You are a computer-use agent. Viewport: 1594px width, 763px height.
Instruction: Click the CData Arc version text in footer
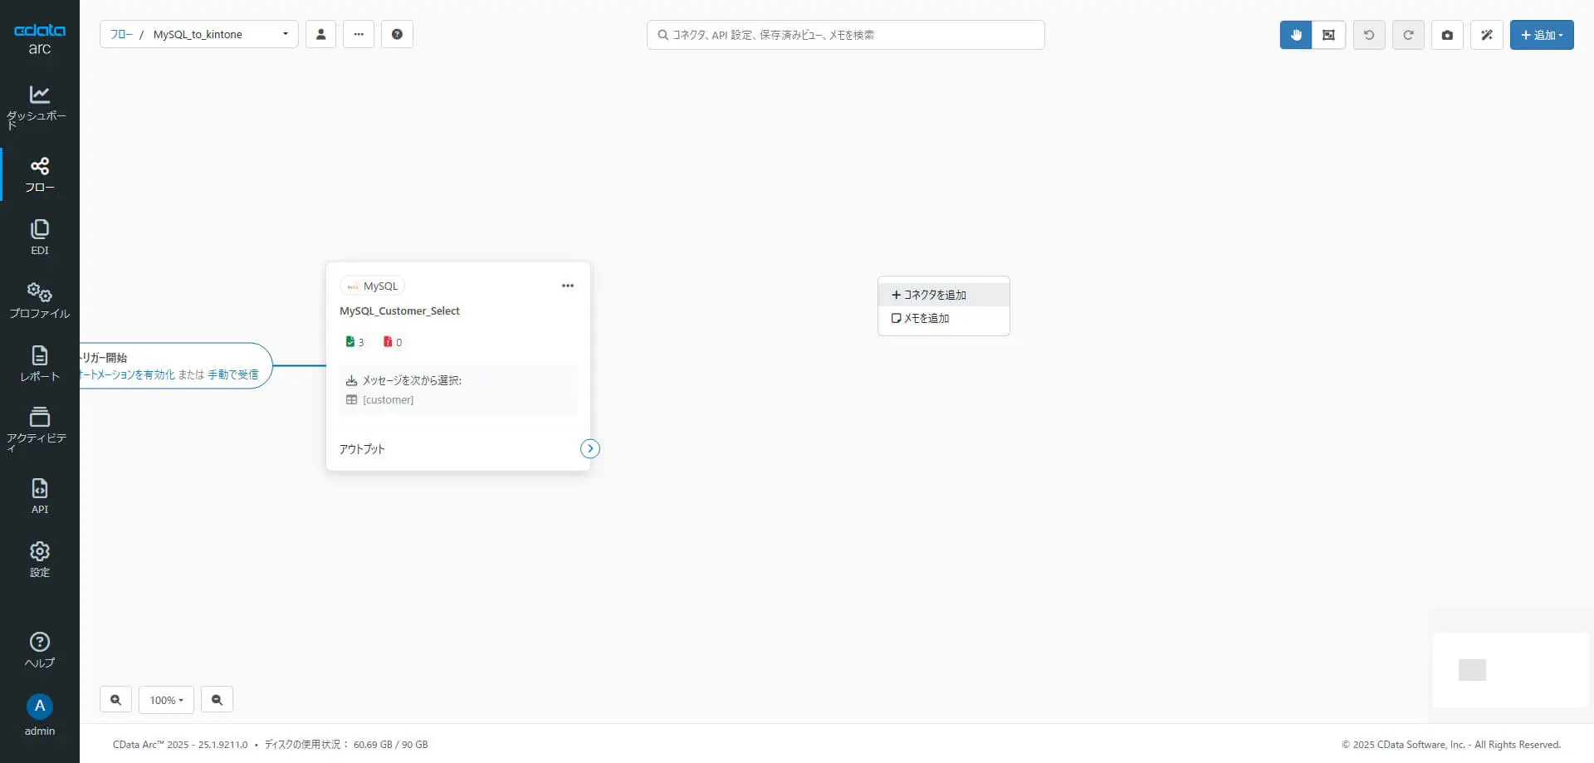pyautogui.click(x=180, y=745)
